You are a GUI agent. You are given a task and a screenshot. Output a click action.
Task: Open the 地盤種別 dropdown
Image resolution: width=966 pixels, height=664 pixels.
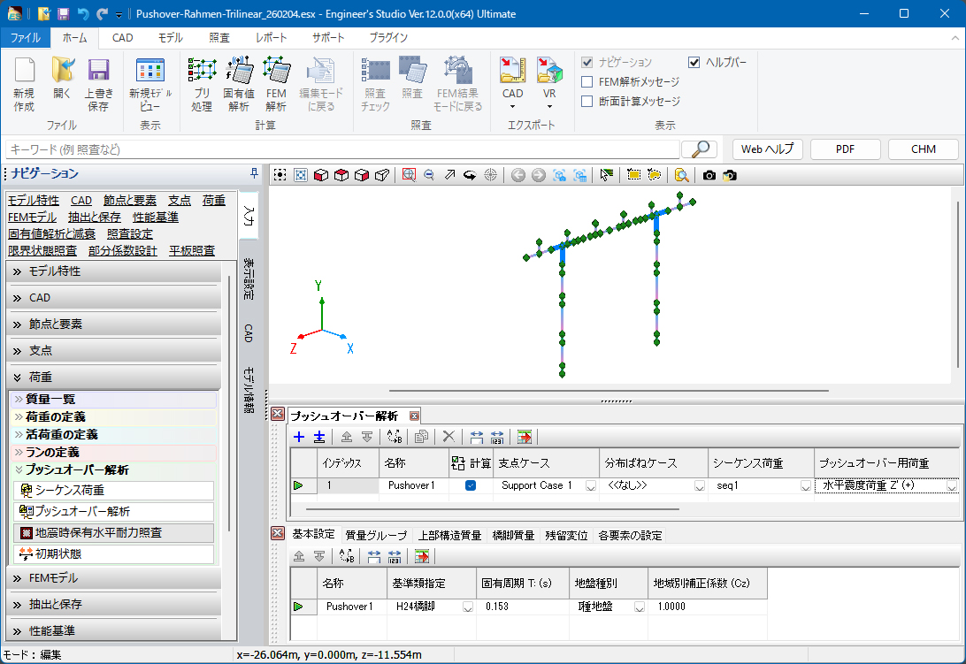click(x=638, y=607)
